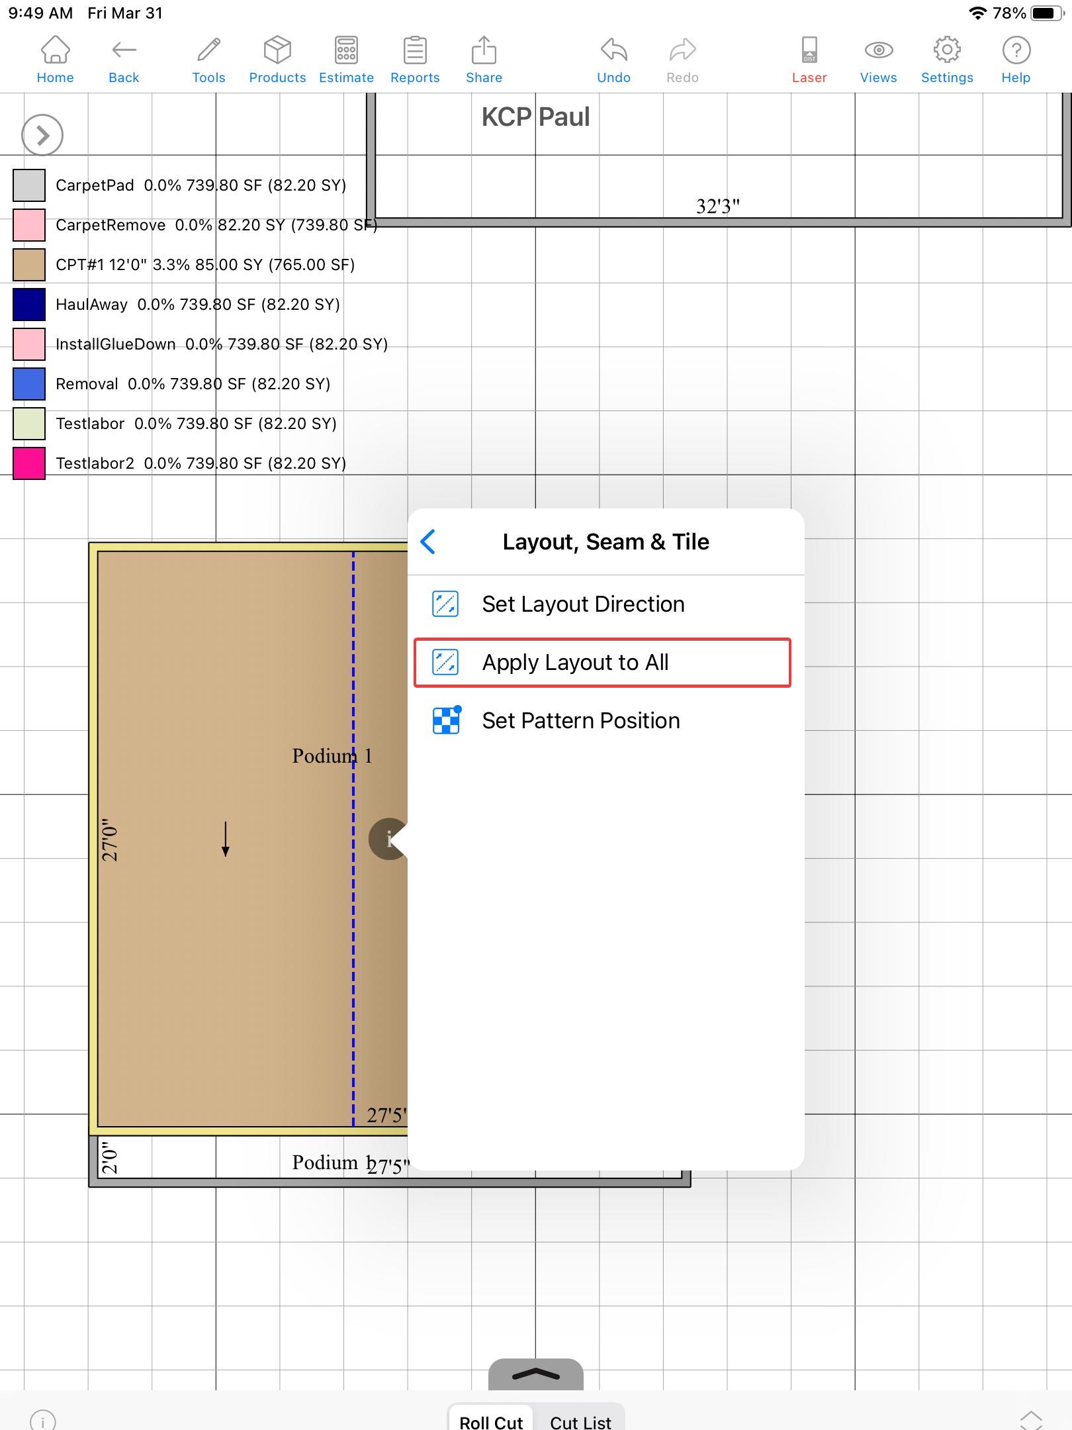Open the Views eye menu
The image size is (1072, 1430).
(878, 60)
